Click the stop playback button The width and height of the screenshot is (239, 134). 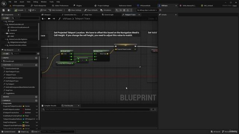point(124,10)
